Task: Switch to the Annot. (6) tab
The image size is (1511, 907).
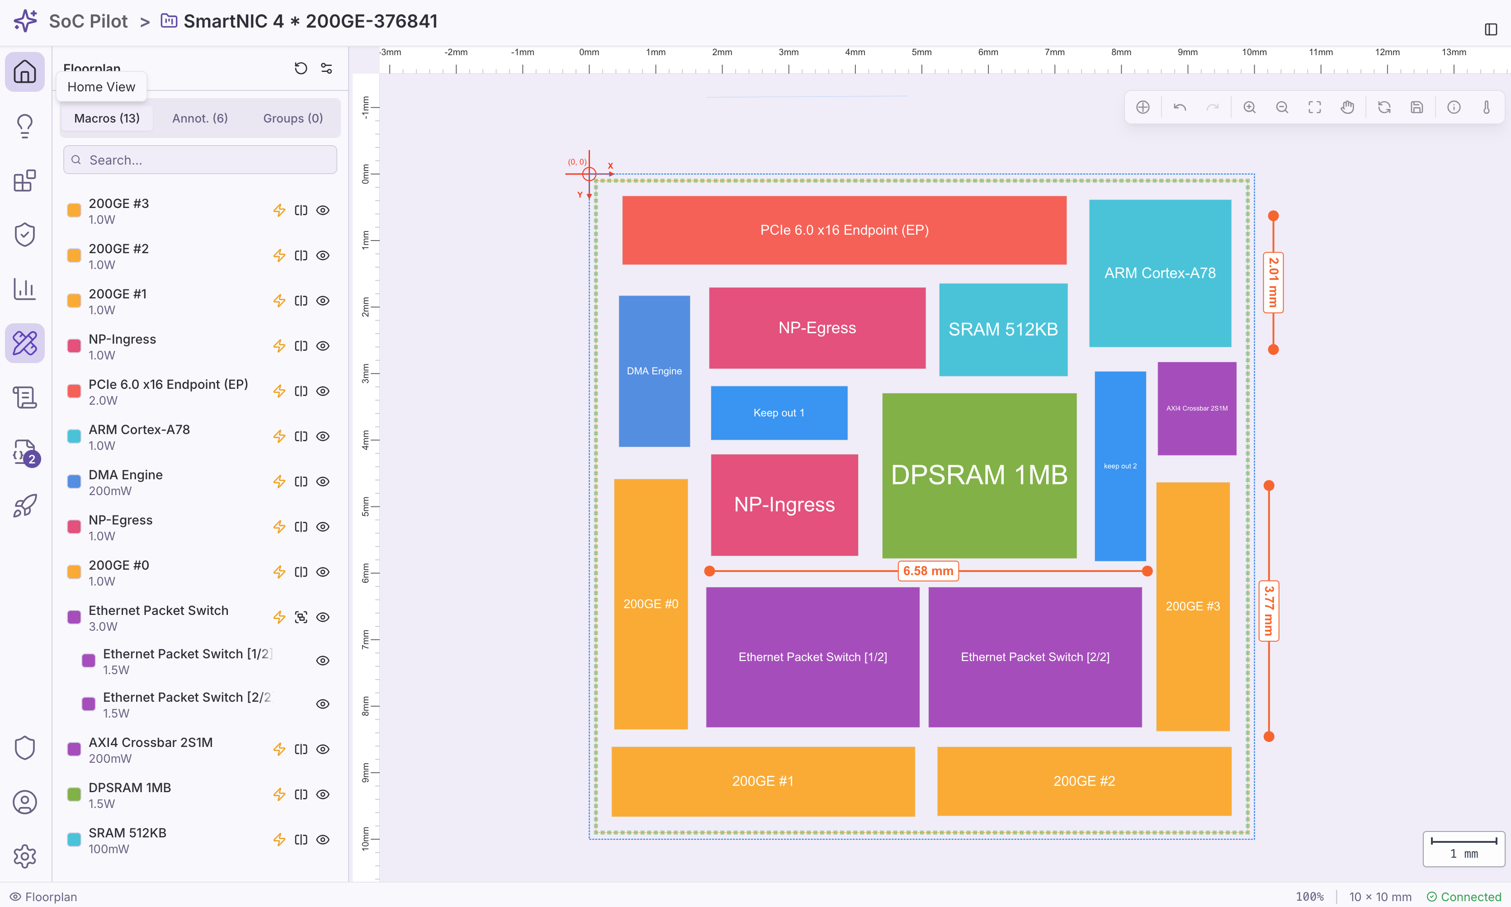Action: click(x=199, y=118)
